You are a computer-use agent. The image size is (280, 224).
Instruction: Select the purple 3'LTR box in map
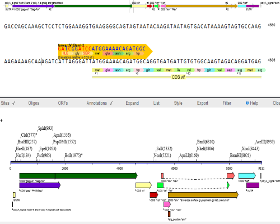point(253,185)
